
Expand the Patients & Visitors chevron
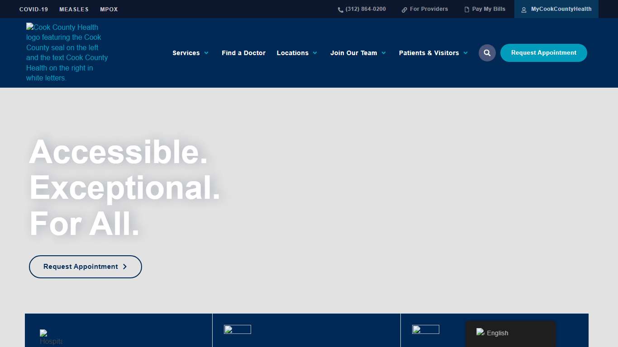[466, 53]
